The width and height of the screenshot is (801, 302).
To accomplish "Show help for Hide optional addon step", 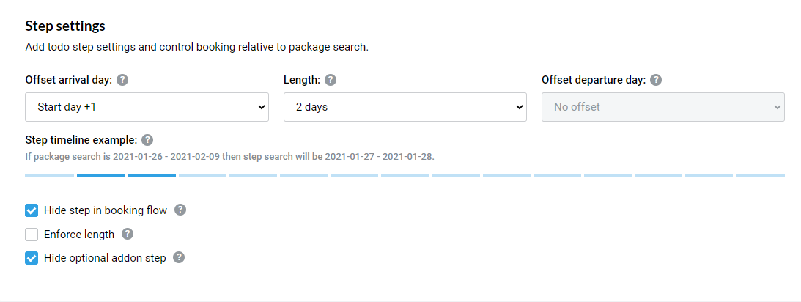I will click(179, 257).
